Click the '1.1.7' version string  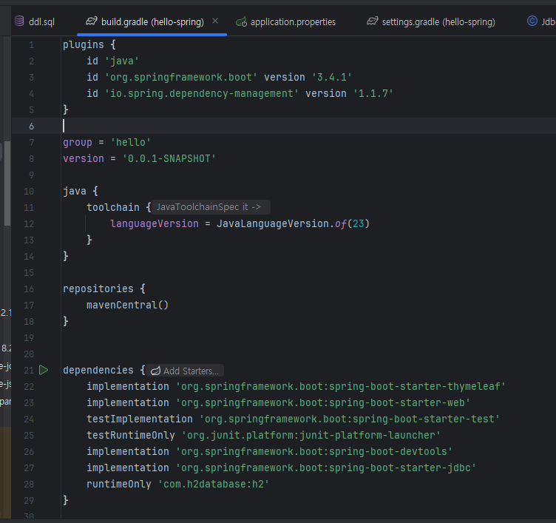pyautogui.click(x=373, y=94)
